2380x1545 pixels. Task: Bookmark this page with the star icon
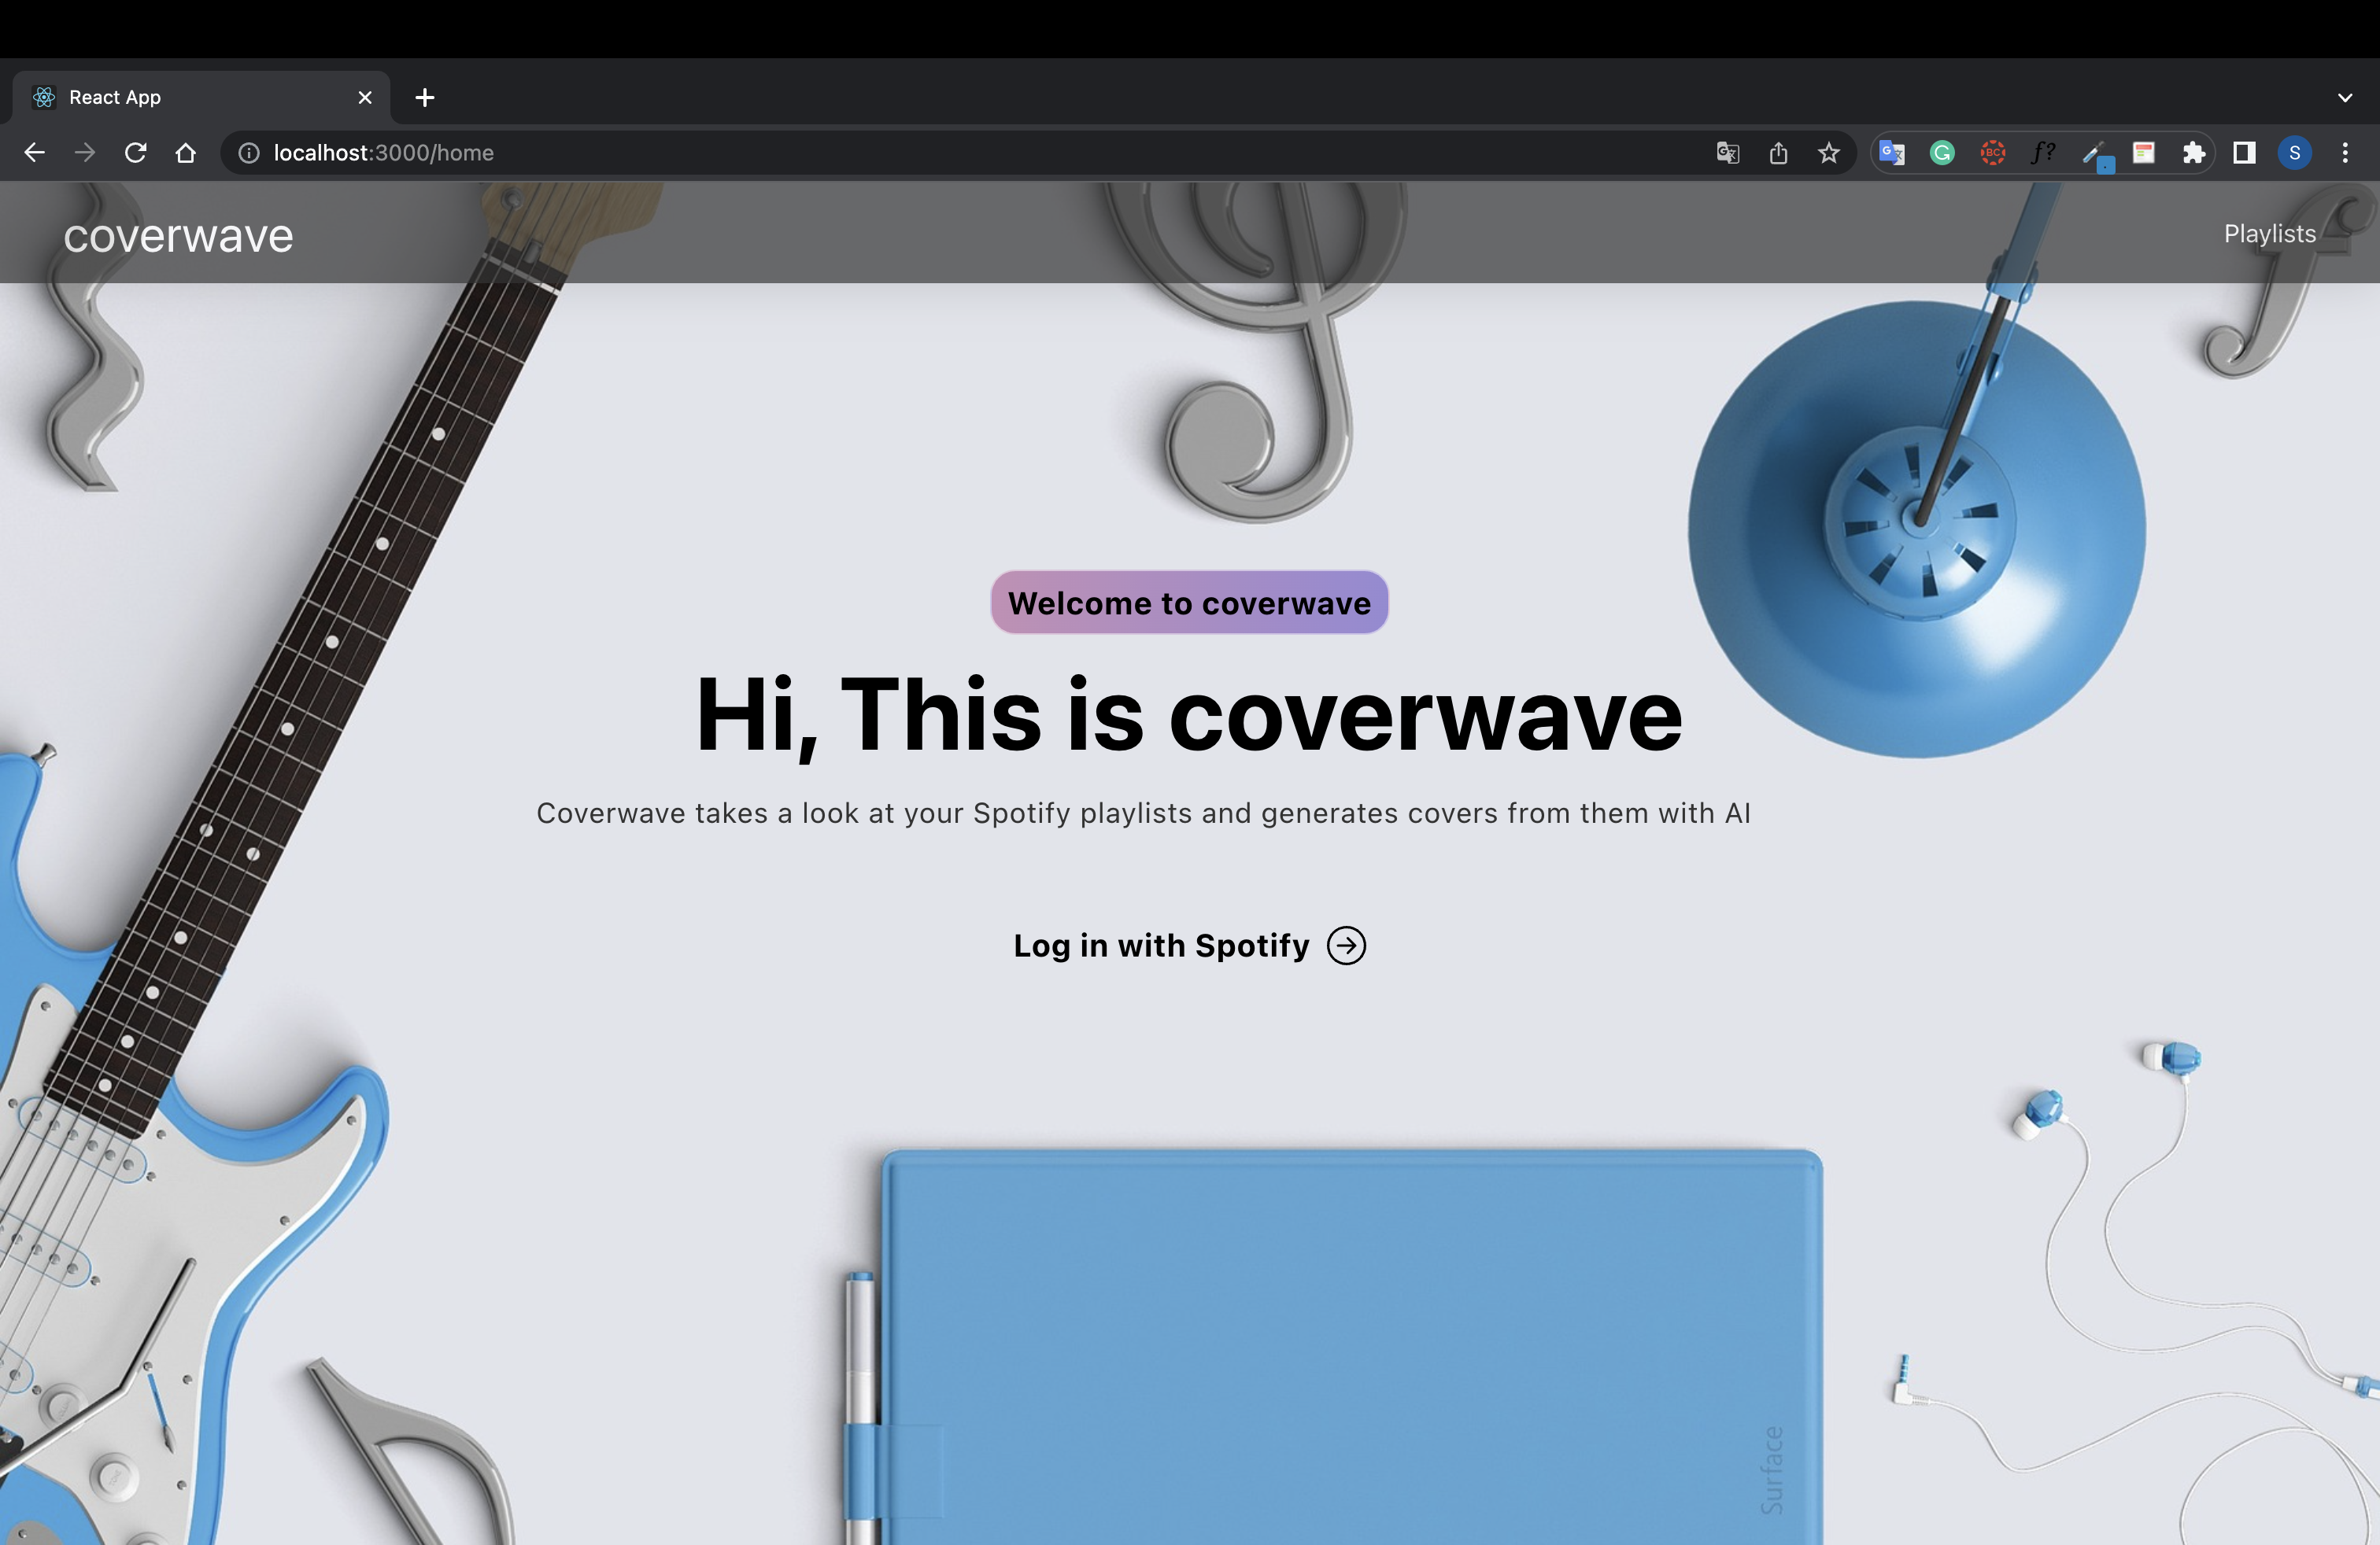[x=1829, y=153]
